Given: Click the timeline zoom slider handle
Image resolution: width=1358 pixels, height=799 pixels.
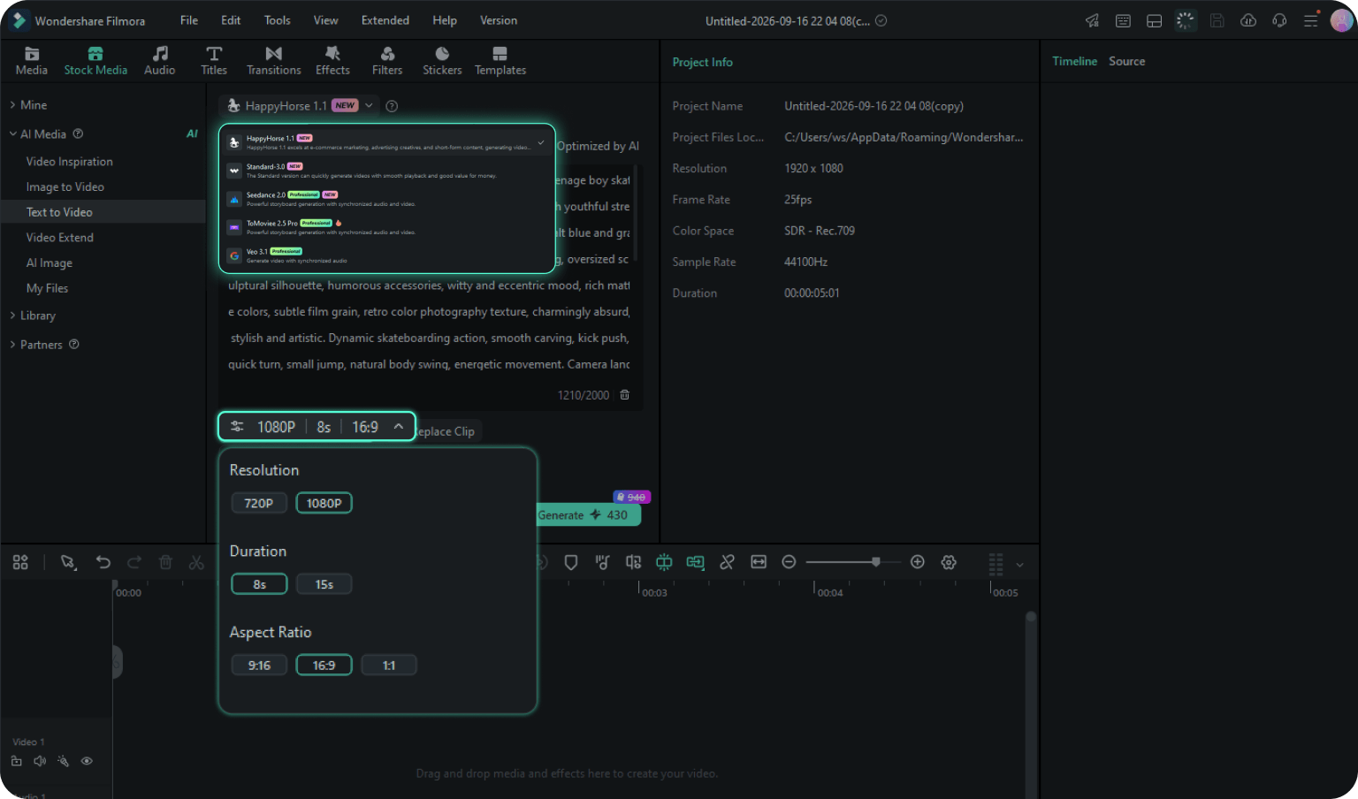Looking at the screenshot, I should 876,562.
